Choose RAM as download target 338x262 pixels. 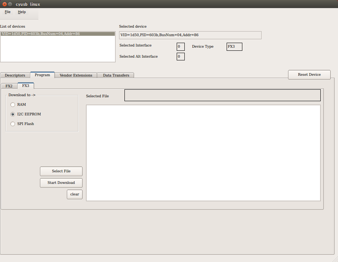point(13,105)
